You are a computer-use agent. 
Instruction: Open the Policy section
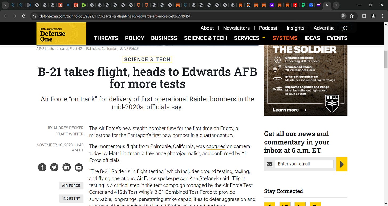point(135,38)
